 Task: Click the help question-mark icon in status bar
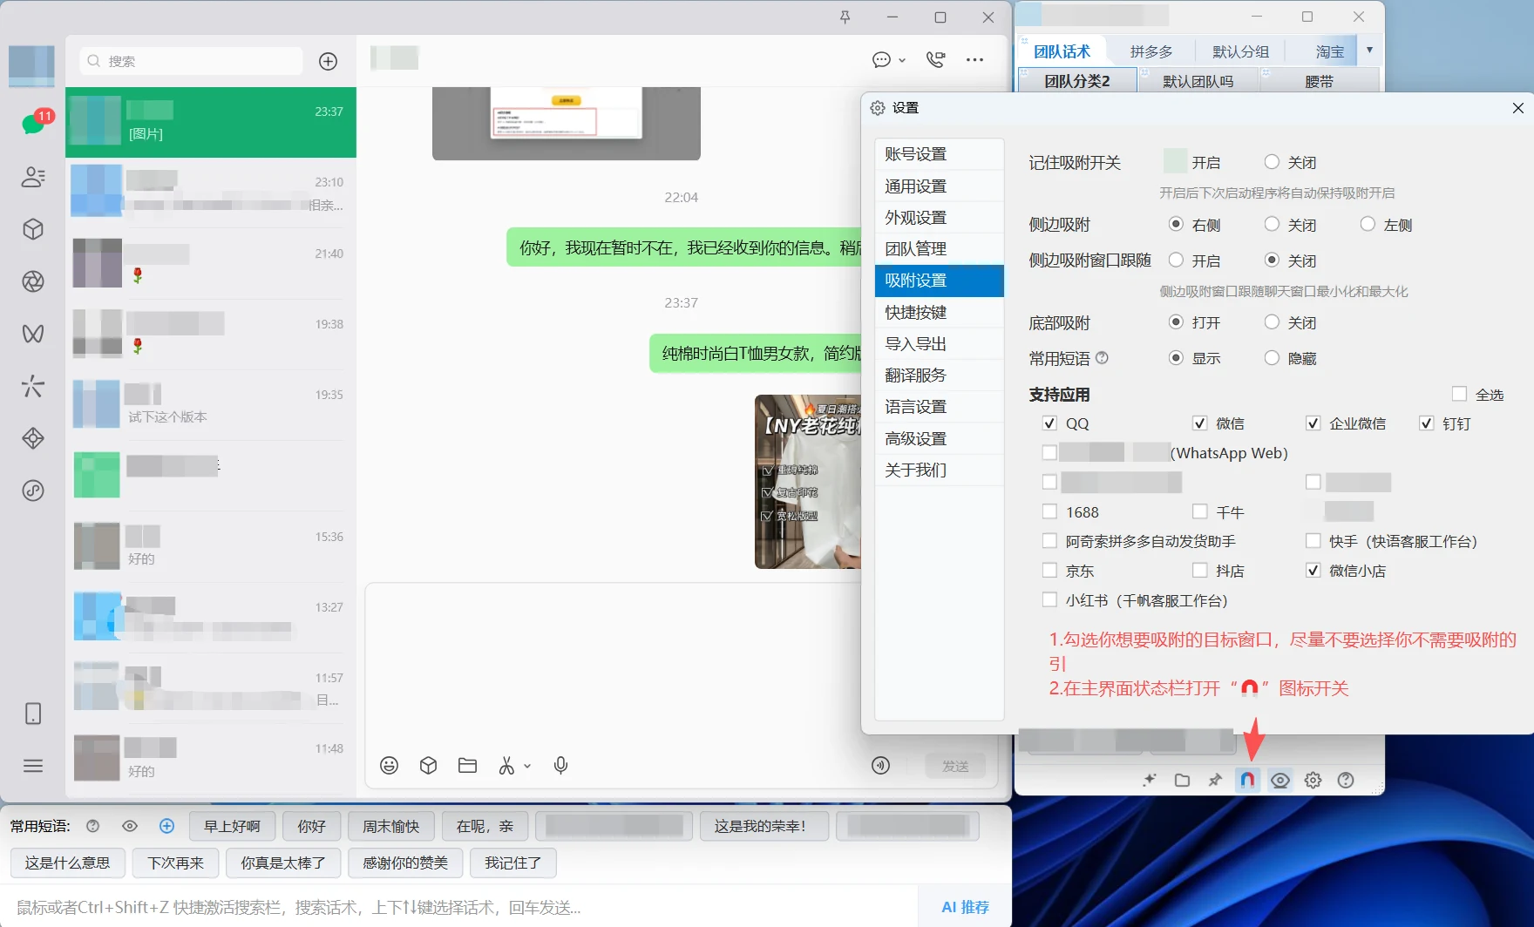[x=1346, y=780]
